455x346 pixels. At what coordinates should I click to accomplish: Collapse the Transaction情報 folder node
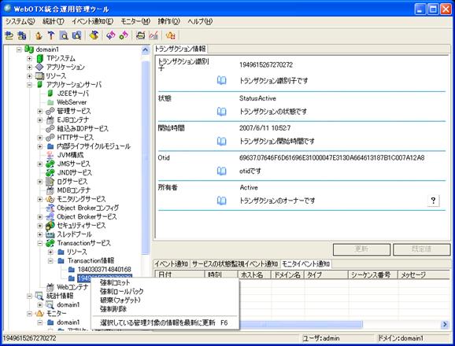[51, 261]
